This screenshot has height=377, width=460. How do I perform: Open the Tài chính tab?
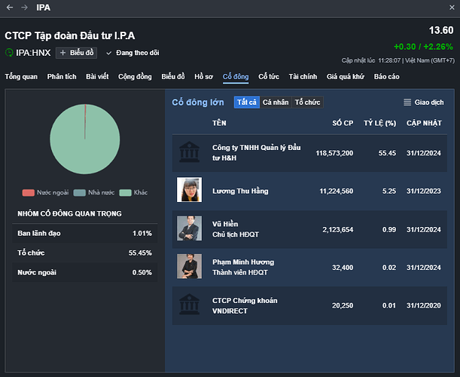303,77
